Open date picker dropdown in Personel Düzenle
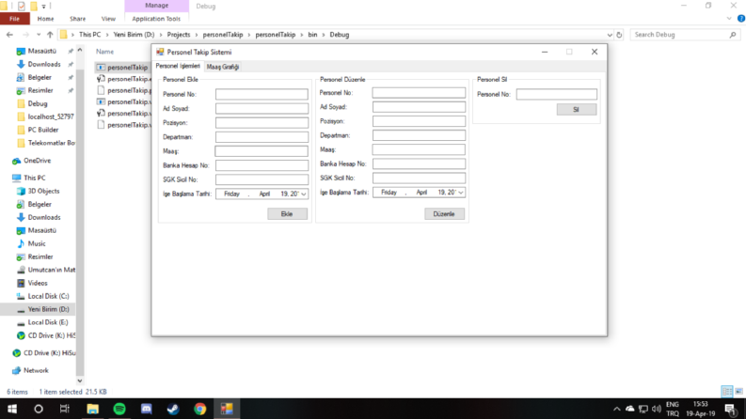The width and height of the screenshot is (746, 419). (x=460, y=193)
